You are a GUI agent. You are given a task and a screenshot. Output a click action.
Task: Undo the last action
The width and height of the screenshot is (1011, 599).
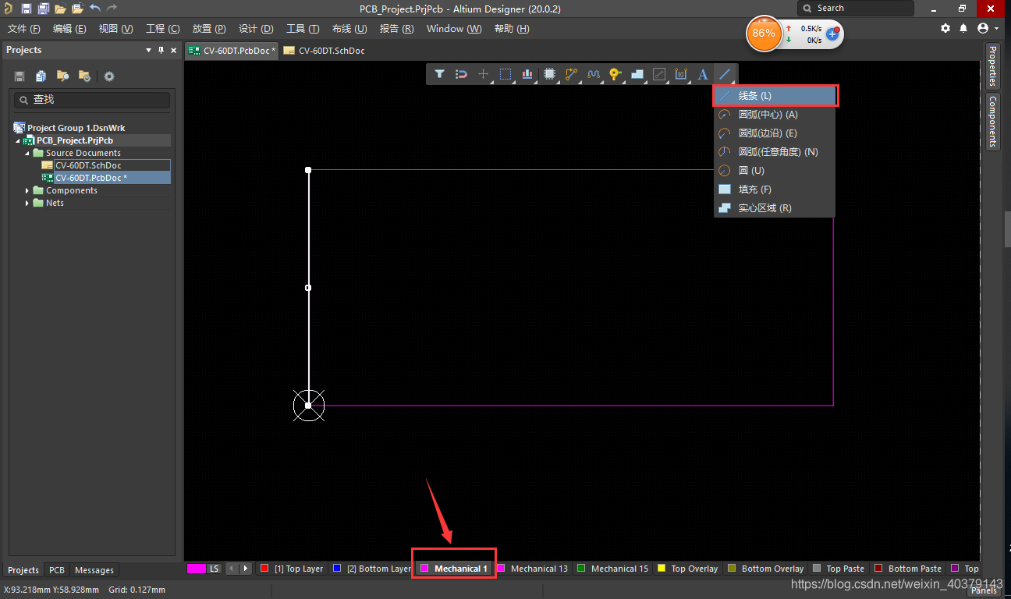(x=95, y=9)
